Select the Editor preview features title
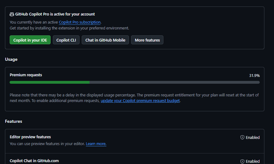 click(30, 137)
